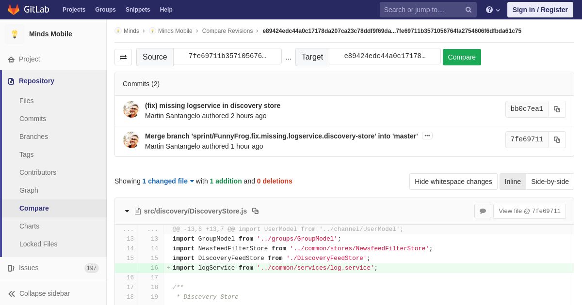This screenshot has width=582, height=305.
Task: Click src/discovery/DiscoveryStore.js file link
Action: pyautogui.click(x=195, y=211)
